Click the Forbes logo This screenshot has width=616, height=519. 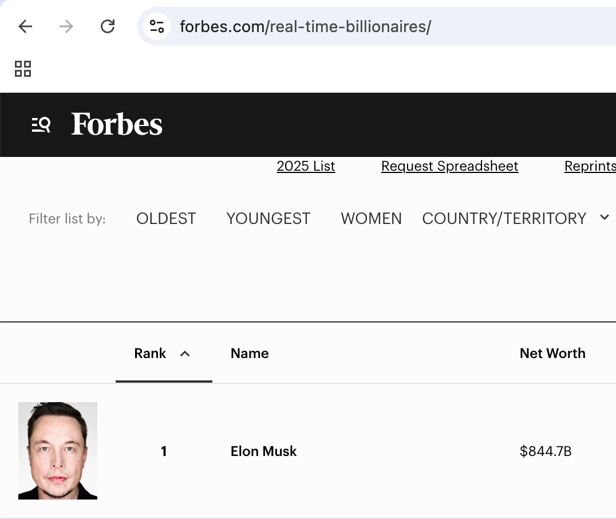click(x=117, y=124)
